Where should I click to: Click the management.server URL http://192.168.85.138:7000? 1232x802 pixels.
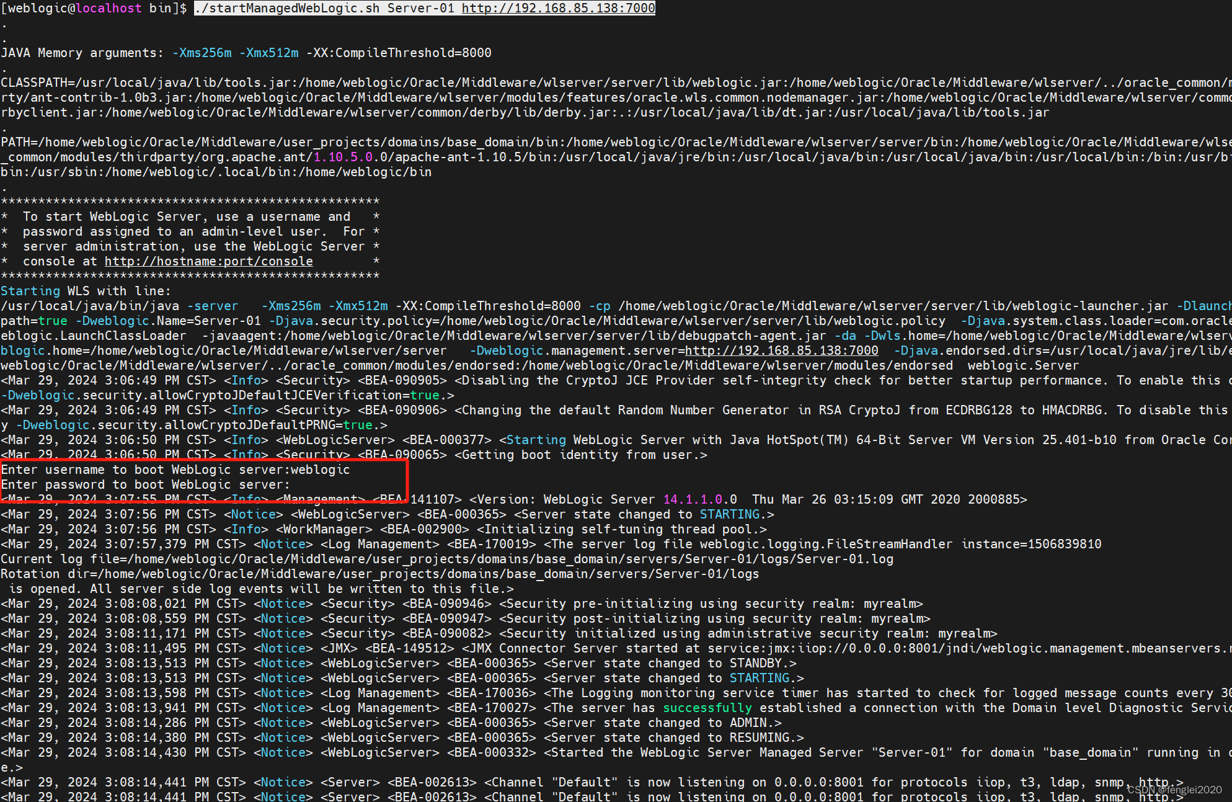click(781, 350)
